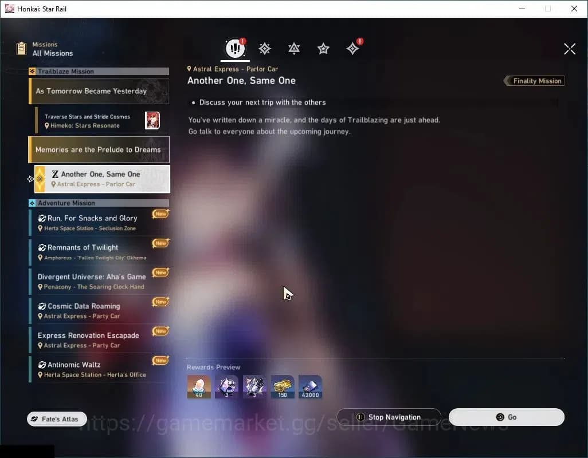This screenshot has height=458, width=588.
Task: Select Another One, Same One mission entry
Action: (102, 179)
